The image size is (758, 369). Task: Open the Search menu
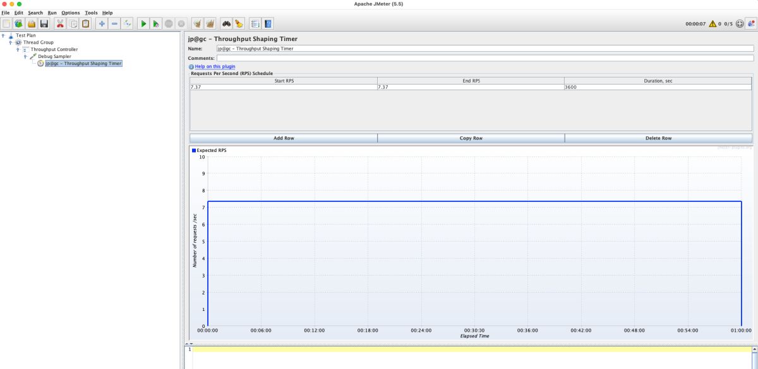tap(35, 13)
